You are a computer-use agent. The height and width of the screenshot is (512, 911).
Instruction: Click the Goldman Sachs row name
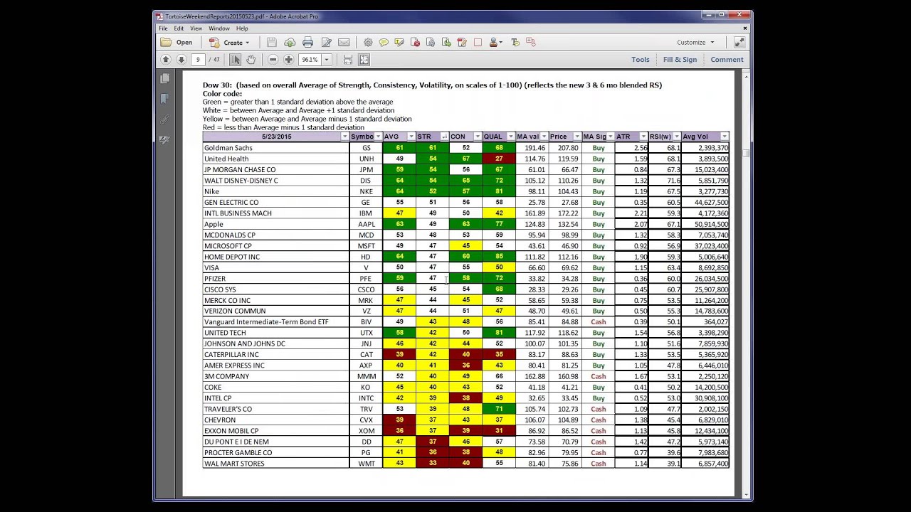tap(228, 148)
